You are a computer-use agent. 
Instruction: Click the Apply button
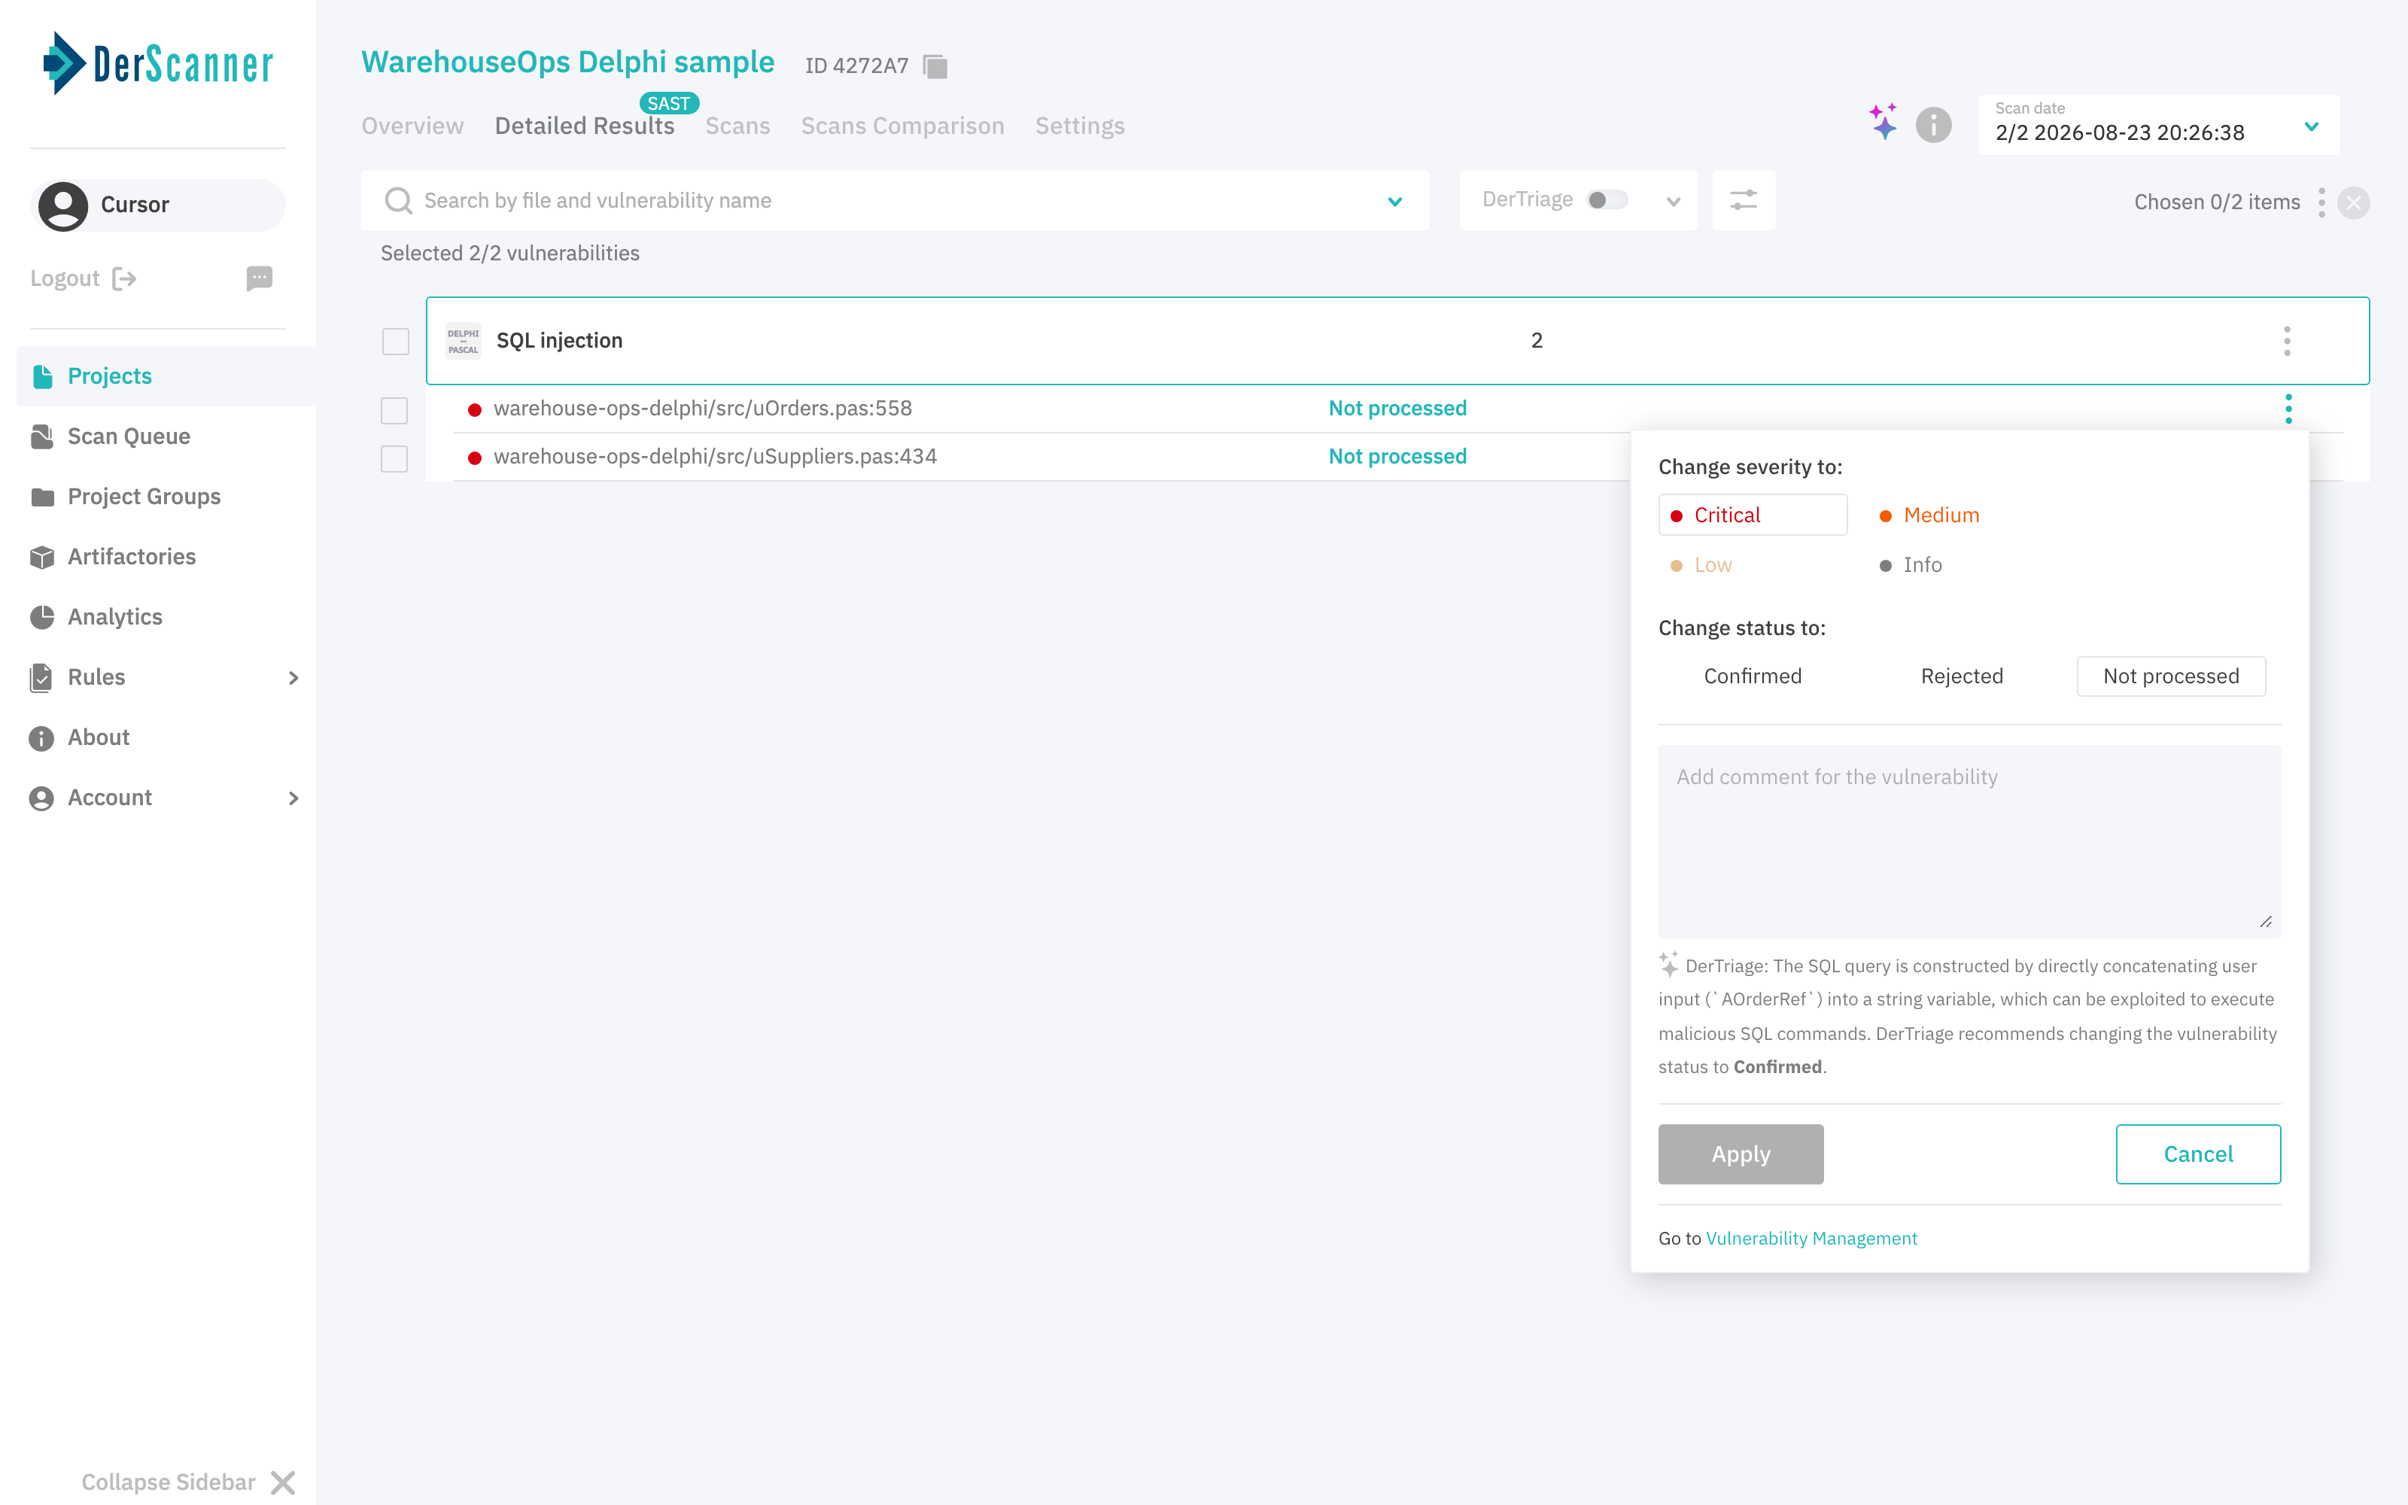pos(1741,1154)
